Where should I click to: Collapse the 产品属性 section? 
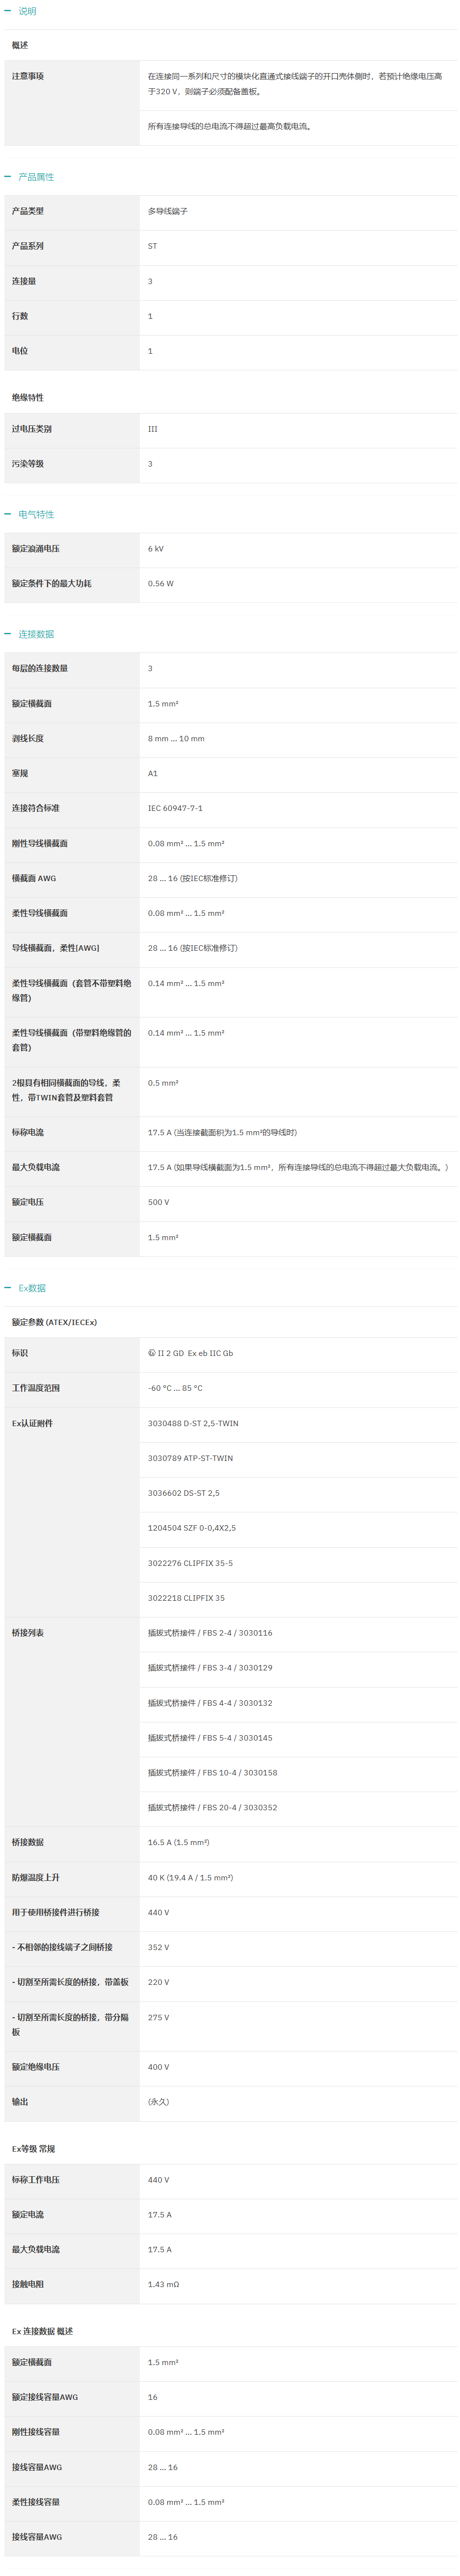click(29, 177)
